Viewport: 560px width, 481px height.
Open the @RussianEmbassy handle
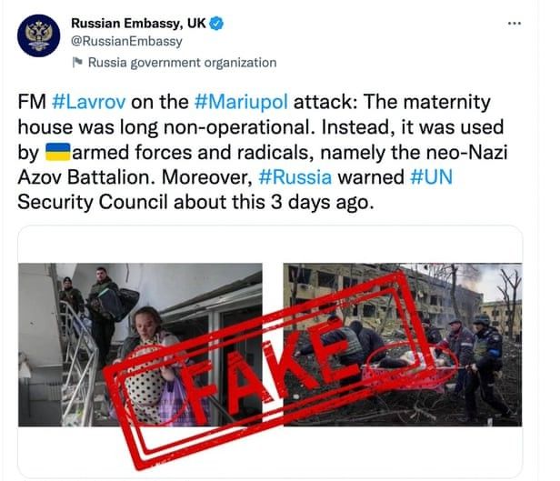126,41
